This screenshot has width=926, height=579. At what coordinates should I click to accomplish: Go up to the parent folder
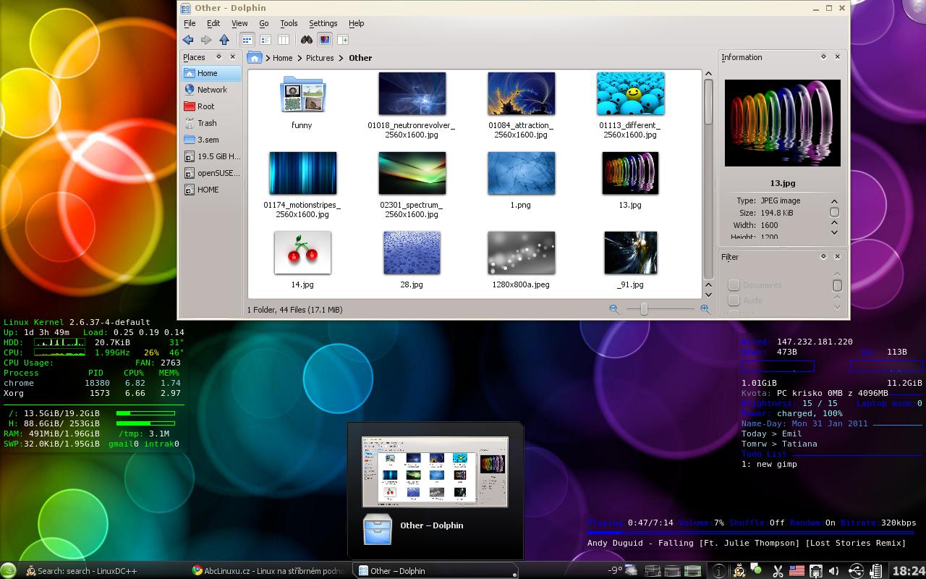coord(224,40)
